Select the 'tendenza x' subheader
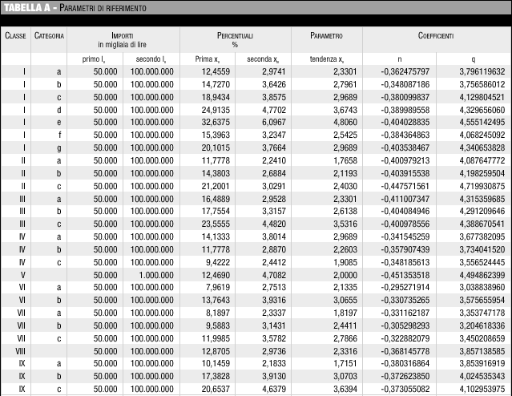 pos(327,59)
